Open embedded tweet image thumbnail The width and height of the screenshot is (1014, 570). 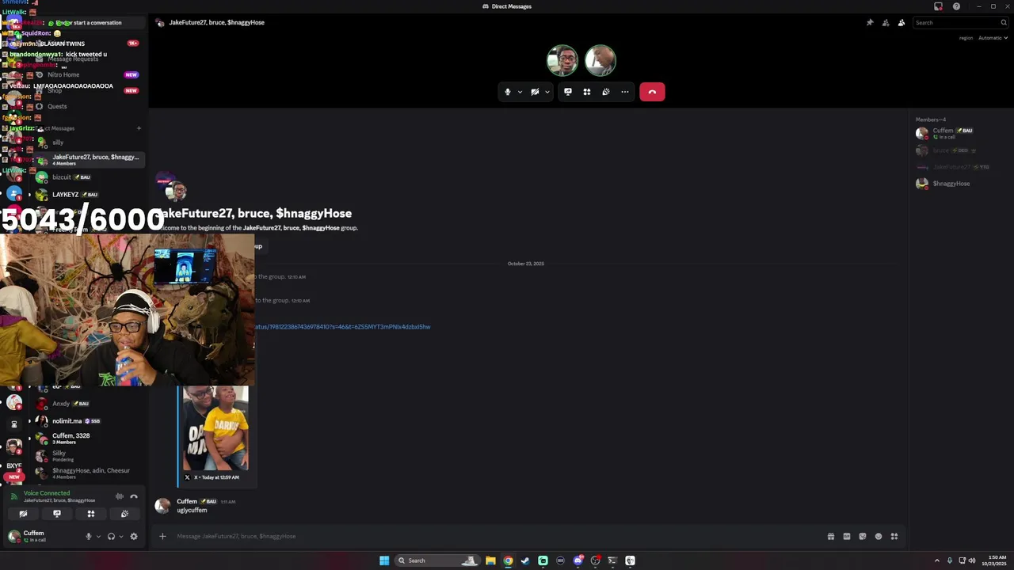(215, 428)
